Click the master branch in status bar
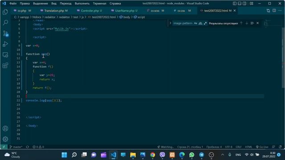Screen dimensions: 285x160 16,147
